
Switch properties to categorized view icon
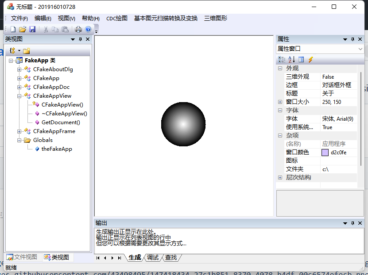[281, 59]
